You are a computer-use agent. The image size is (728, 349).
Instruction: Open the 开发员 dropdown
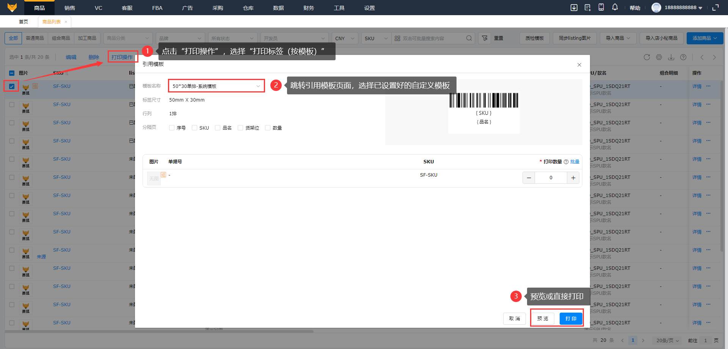(x=294, y=38)
